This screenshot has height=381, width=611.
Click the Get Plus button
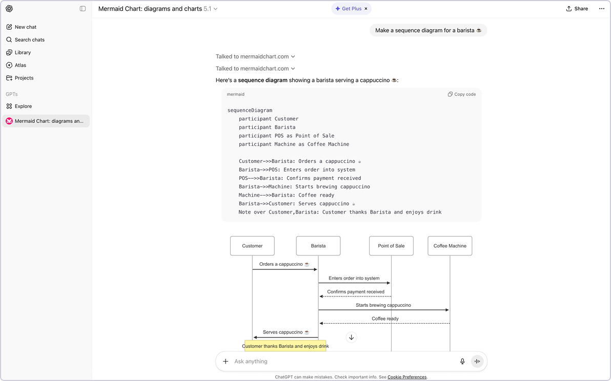[348, 9]
